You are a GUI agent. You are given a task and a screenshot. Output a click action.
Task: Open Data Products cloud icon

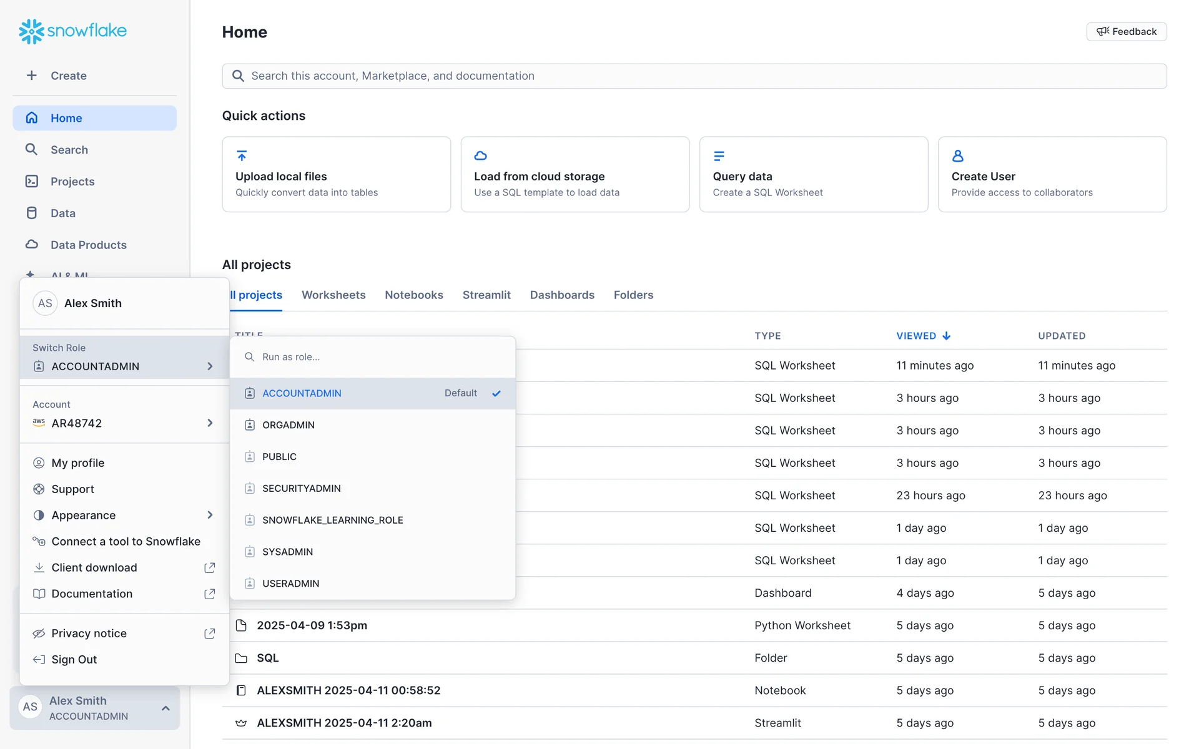coord(31,245)
